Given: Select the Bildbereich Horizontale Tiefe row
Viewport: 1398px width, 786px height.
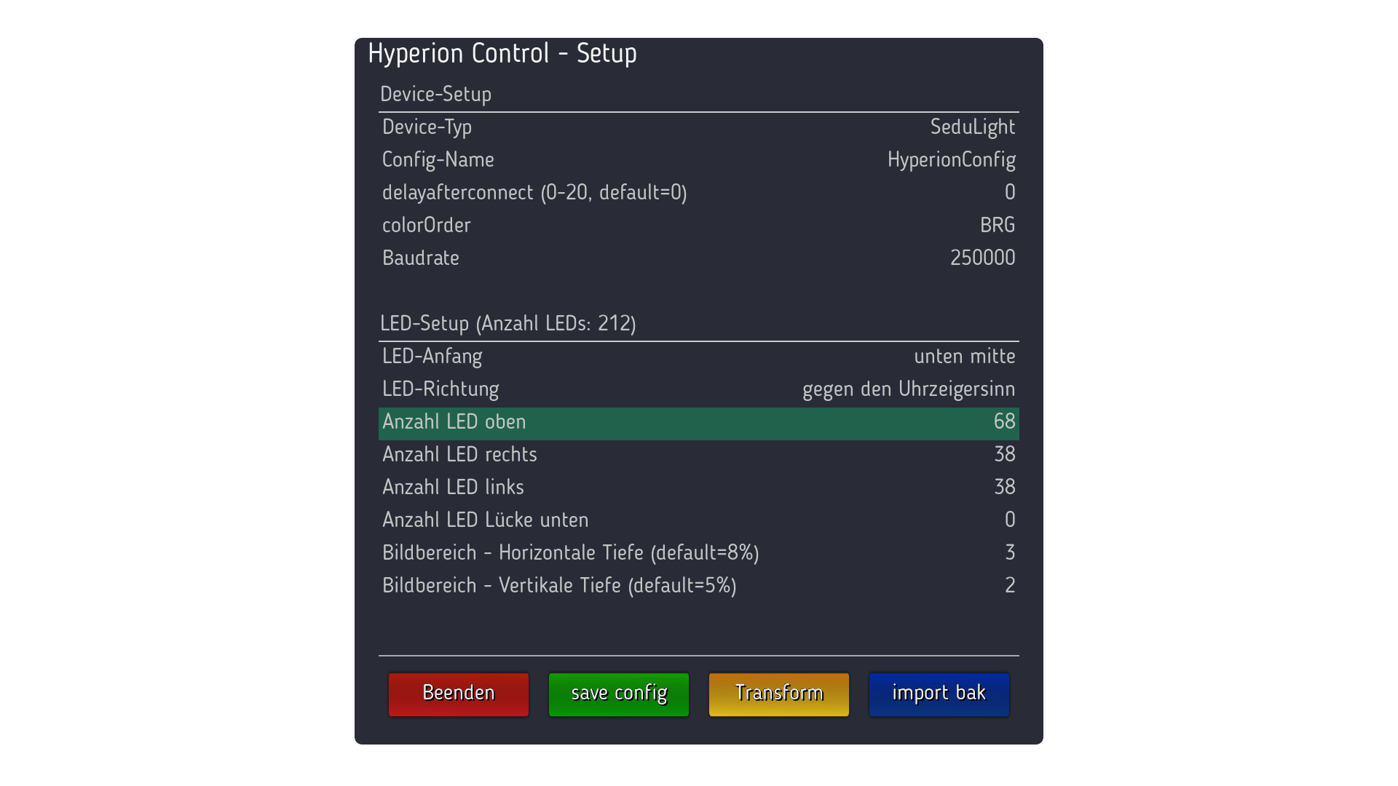Looking at the screenshot, I should pos(699,553).
